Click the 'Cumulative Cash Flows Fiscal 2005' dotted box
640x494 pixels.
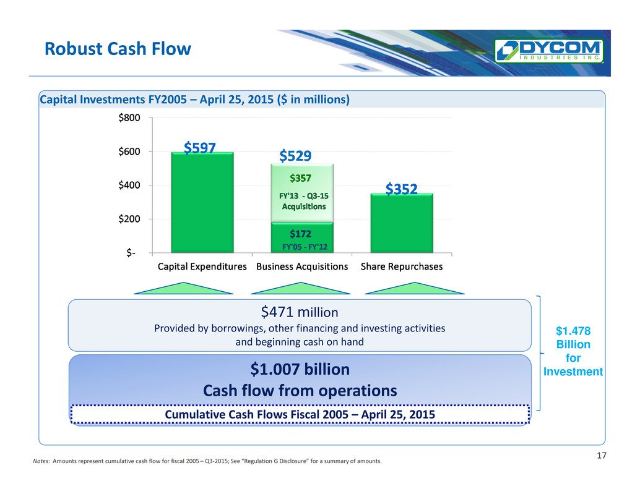(x=300, y=414)
